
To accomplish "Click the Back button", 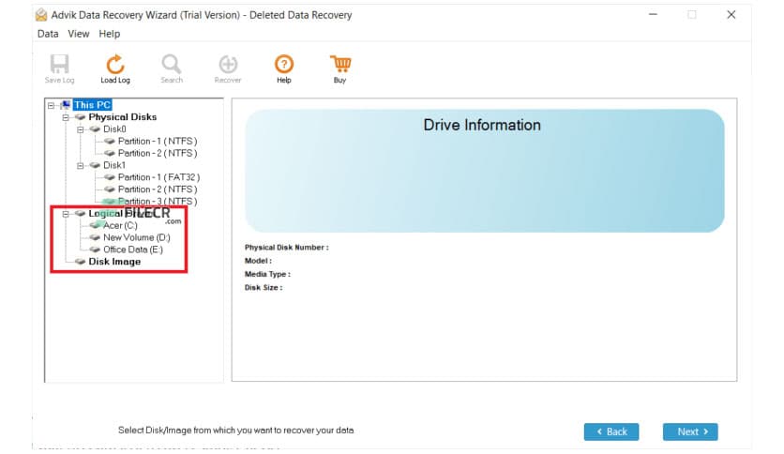I will [x=611, y=431].
